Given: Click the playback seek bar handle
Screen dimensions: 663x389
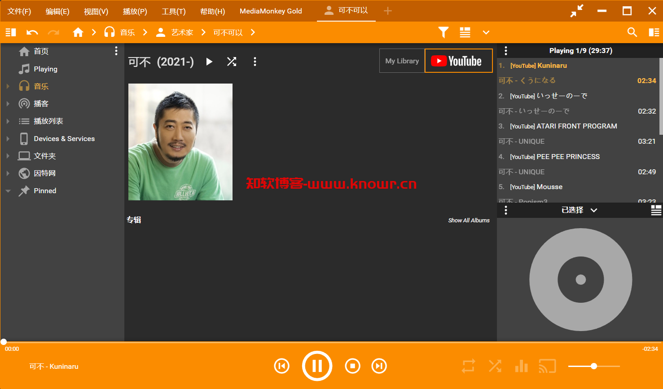Looking at the screenshot, I should pos(4,342).
